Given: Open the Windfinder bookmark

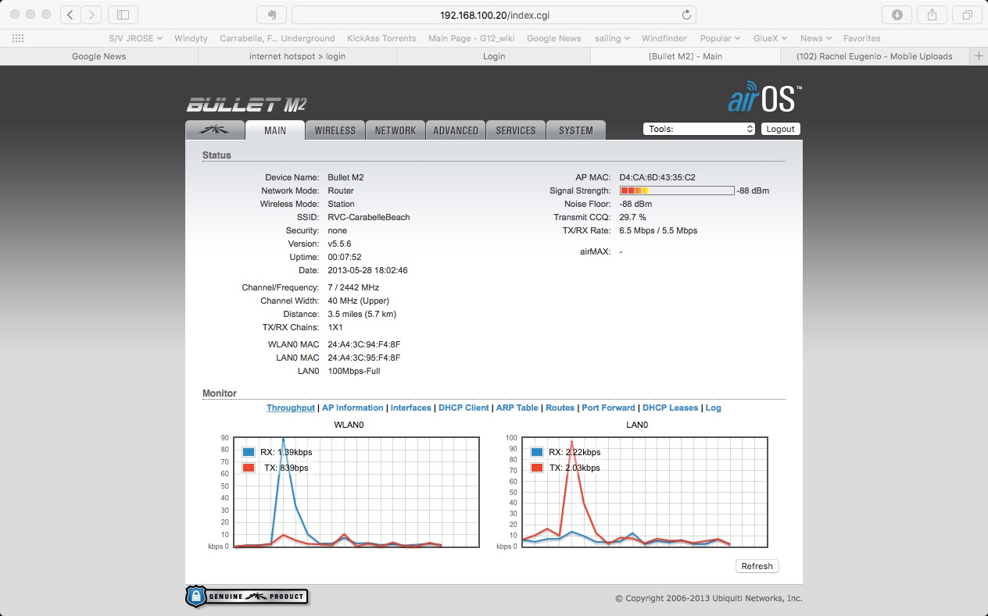Looking at the screenshot, I should coord(664,38).
